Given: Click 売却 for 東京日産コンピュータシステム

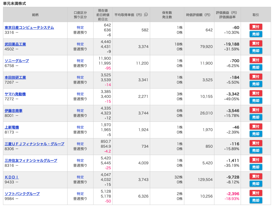Looking at the screenshot, I should click(256, 34).
